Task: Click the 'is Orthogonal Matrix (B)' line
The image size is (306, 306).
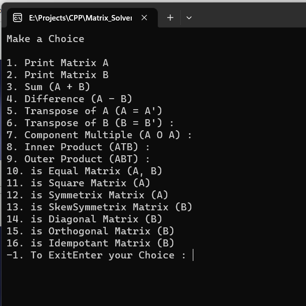Action: [90, 231]
